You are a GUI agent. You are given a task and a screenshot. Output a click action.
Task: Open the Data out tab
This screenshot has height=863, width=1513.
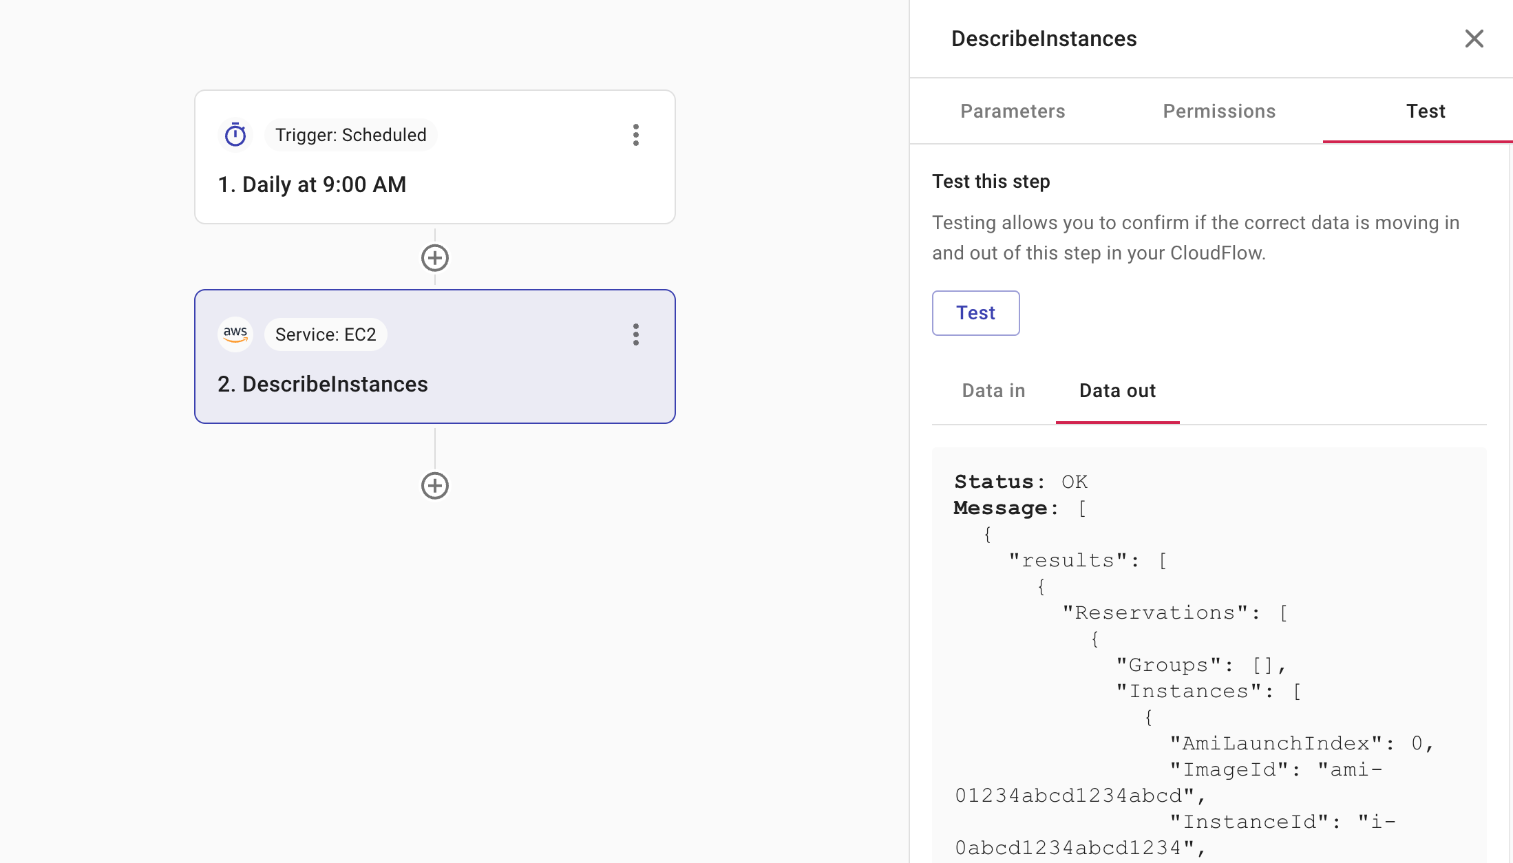[x=1117, y=391]
